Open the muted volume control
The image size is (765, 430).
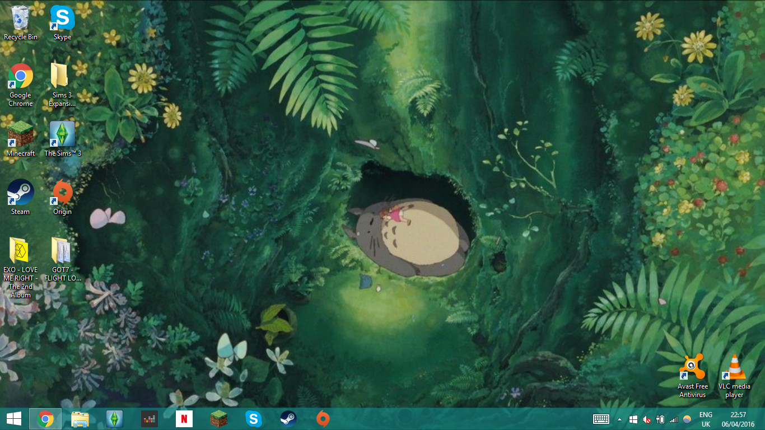[647, 419]
